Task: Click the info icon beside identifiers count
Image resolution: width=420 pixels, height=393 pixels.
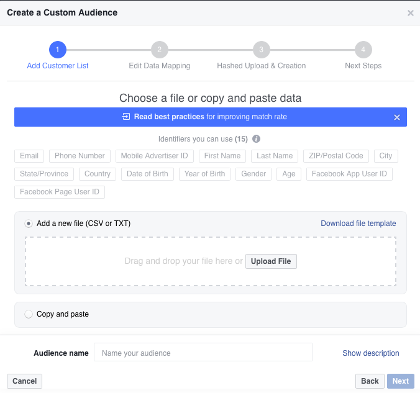Action: click(256, 139)
